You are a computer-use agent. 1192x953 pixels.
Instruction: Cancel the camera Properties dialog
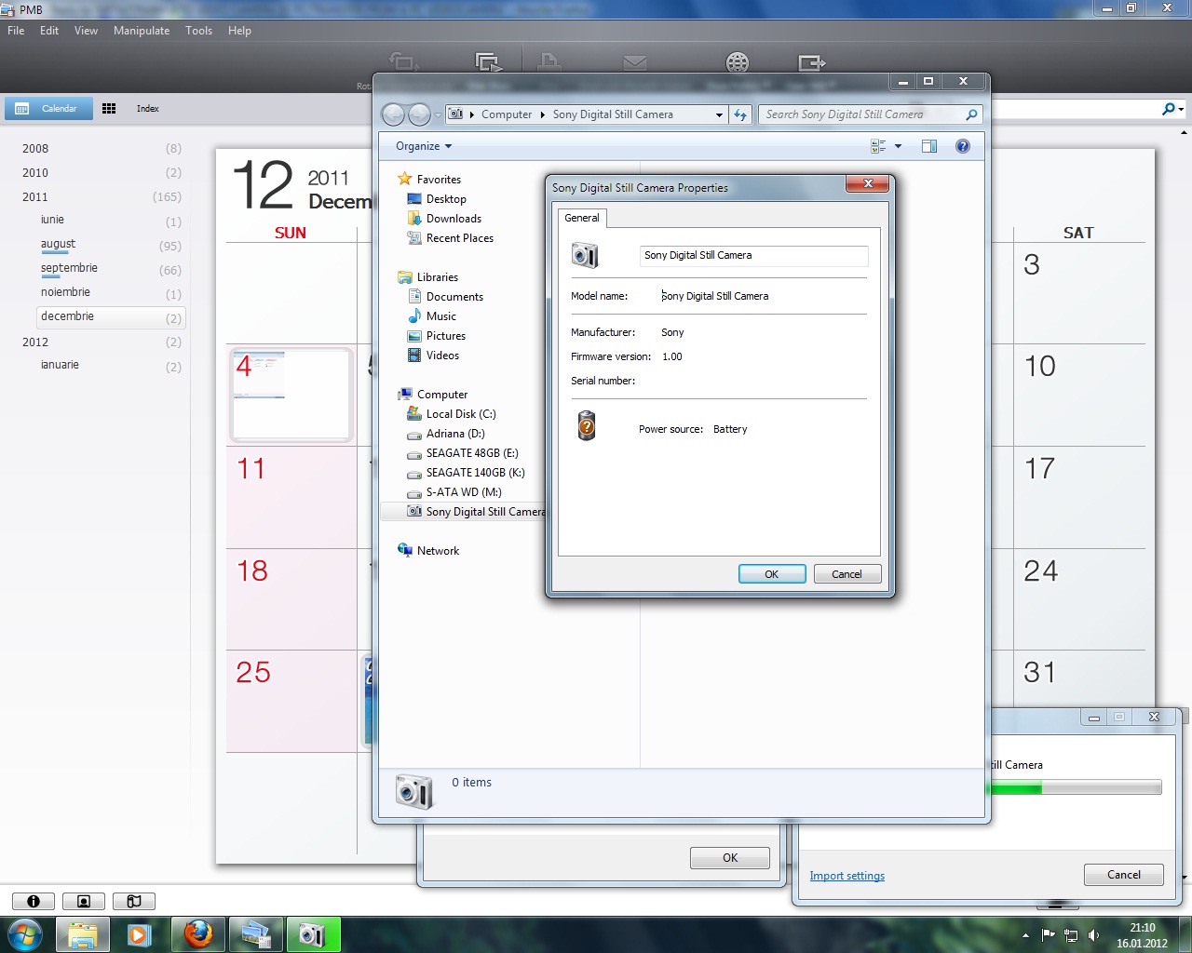[847, 574]
